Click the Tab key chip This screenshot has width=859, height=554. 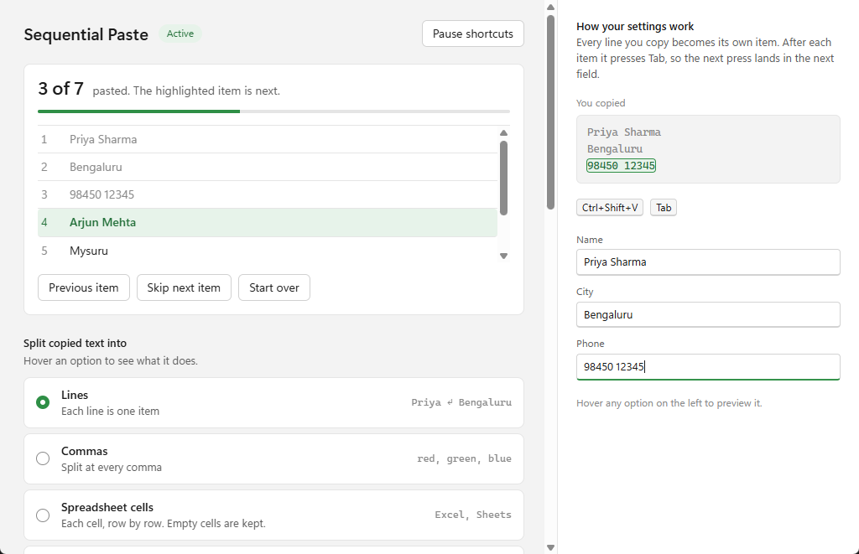[664, 208]
